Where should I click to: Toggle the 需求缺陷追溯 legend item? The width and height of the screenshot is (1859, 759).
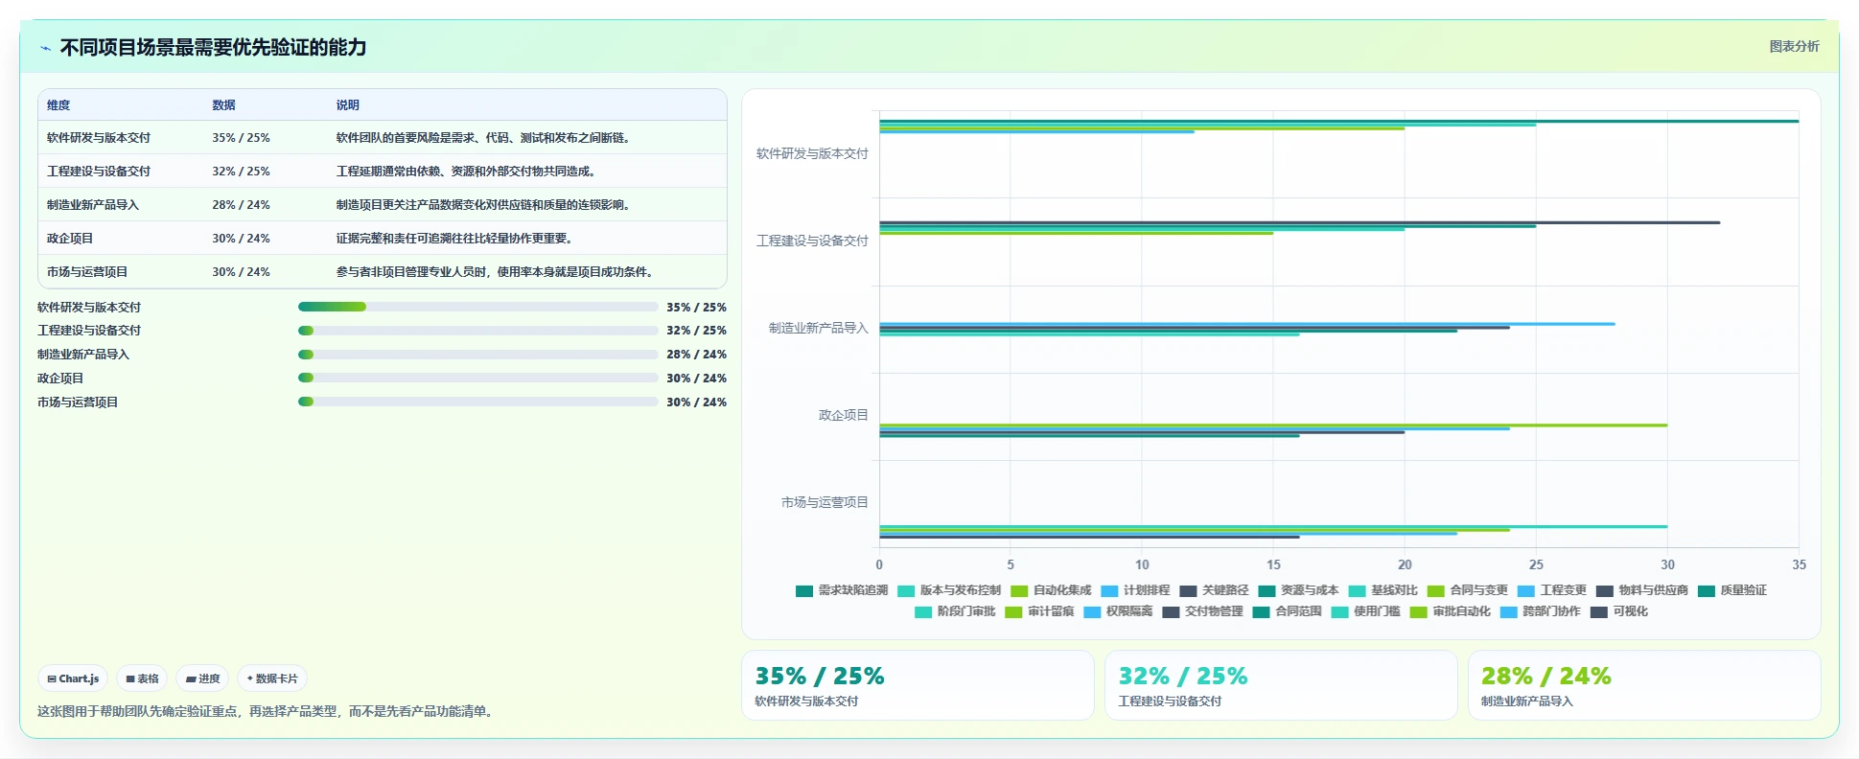pos(842,590)
